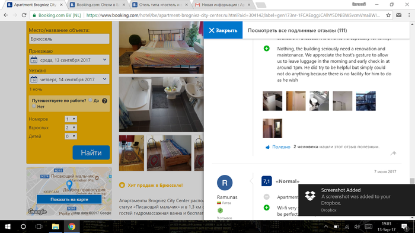Viewport: 415px width, 233px height.
Task: Expand the Номеров rooms dropdown
Action: coord(71,119)
